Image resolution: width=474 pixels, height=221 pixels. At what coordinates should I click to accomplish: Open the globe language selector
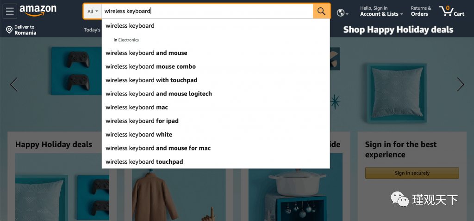pyautogui.click(x=342, y=13)
